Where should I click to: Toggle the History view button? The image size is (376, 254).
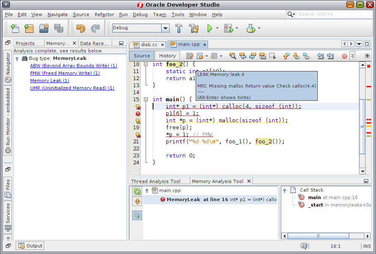coord(168,56)
